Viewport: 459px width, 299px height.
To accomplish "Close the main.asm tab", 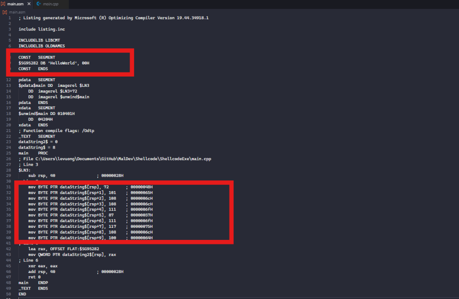I will (29, 4).
